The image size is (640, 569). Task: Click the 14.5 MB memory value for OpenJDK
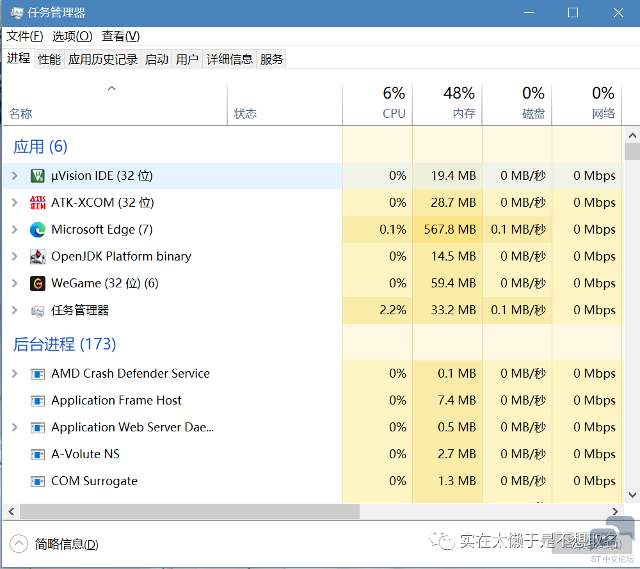point(454,256)
